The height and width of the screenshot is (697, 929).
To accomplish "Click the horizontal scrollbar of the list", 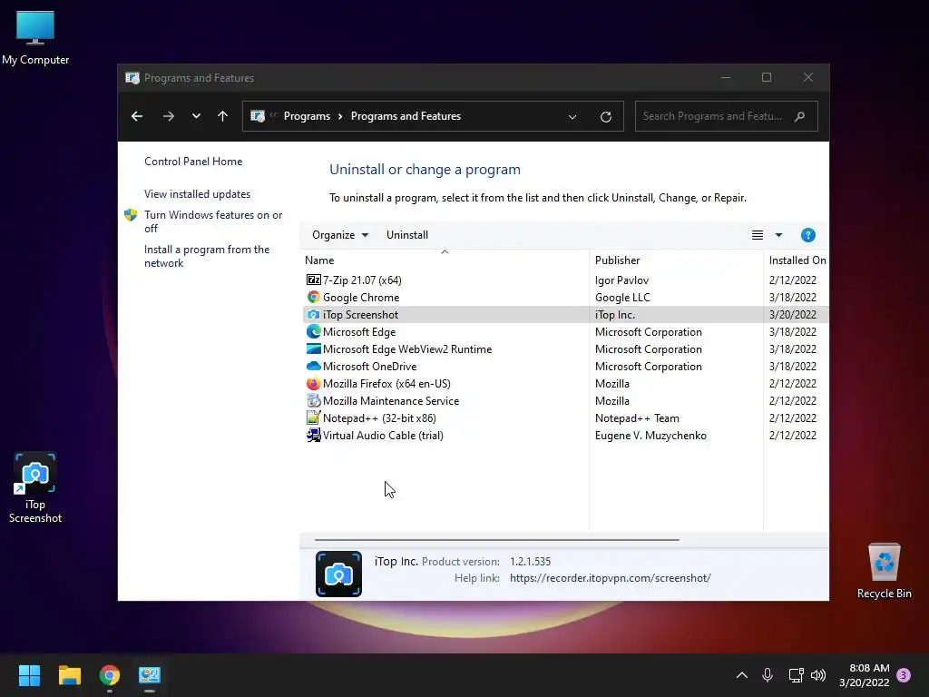I will (x=496, y=540).
